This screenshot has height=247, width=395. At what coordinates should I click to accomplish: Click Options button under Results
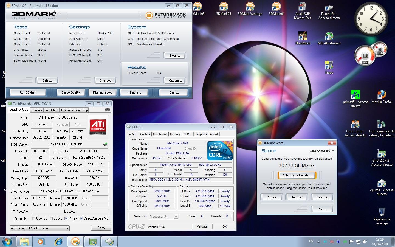coord(175,80)
